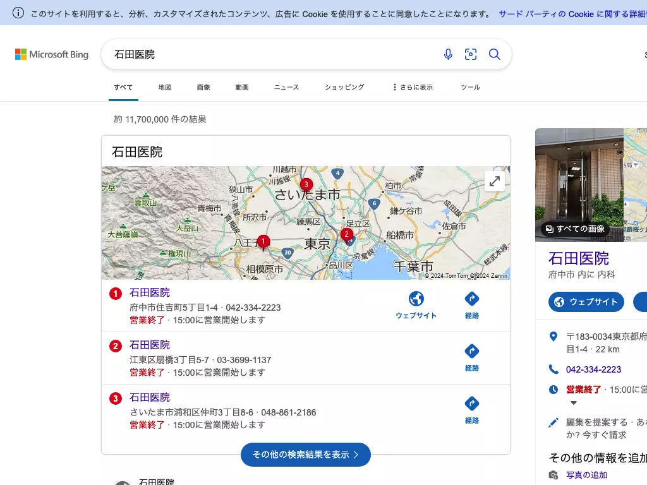The image size is (647, 485).
Task: Click 府中市 内に 内科 subtitle
Action: (581, 275)
